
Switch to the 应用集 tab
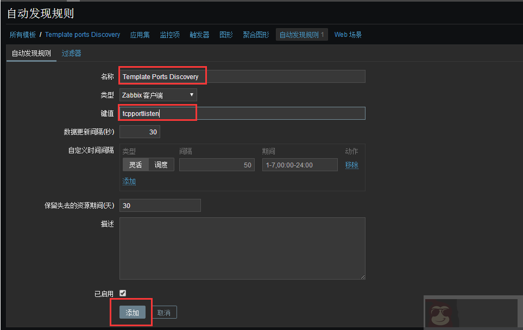click(139, 34)
